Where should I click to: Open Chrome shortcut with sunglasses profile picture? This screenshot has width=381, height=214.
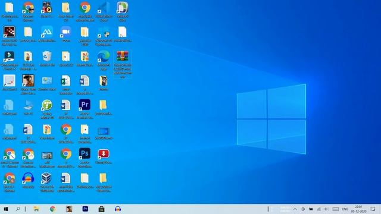coord(28,11)
